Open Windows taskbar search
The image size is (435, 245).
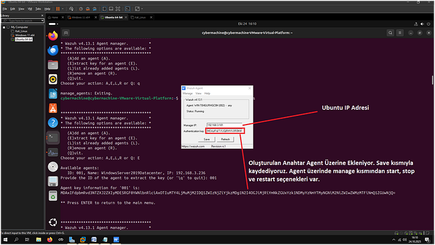click(16, 240)
